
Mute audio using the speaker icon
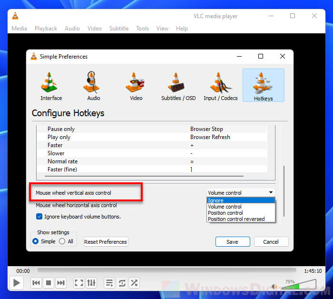tap(274, 287)
